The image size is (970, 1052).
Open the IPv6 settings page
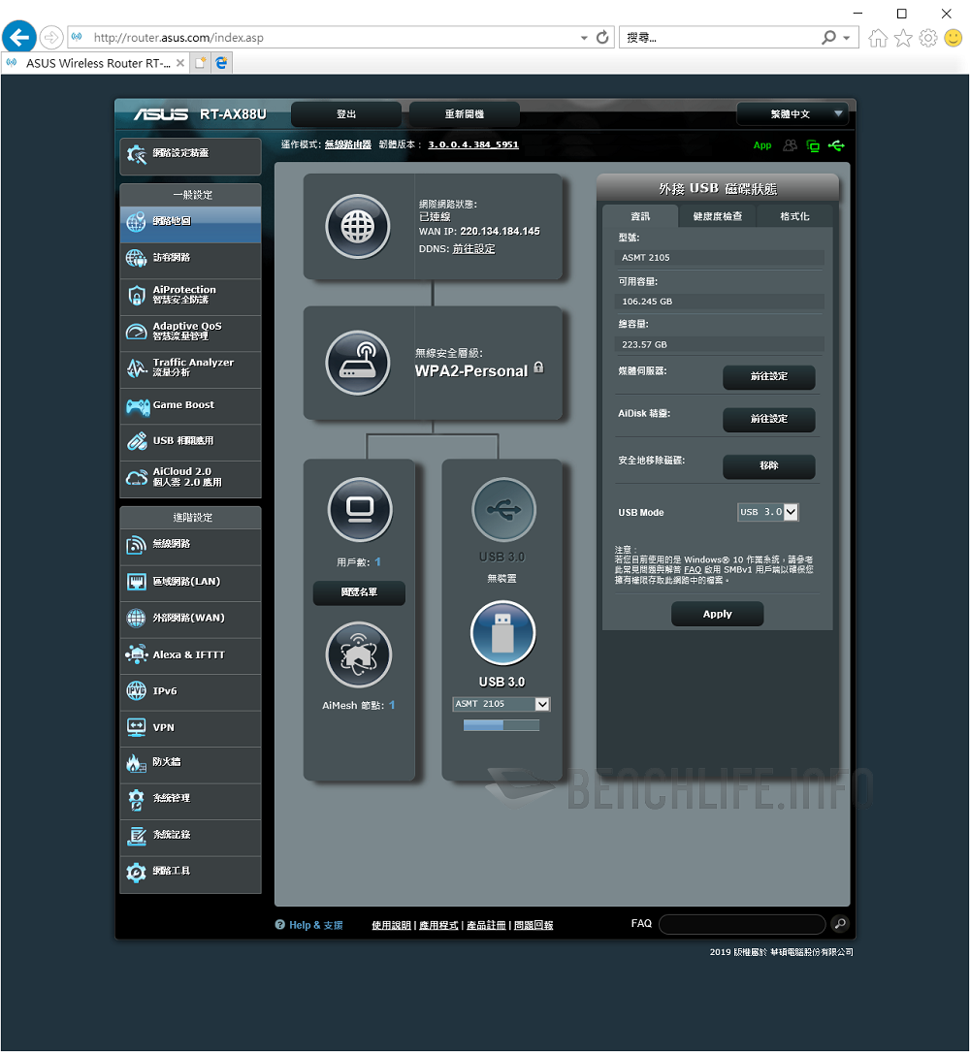click(x=190, y=691)
